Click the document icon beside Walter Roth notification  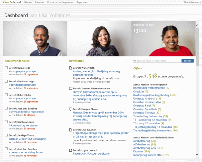coord(70,68)
